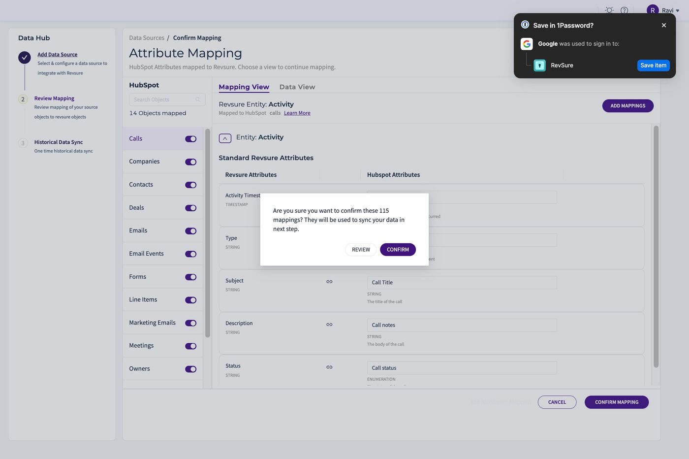Select the Calls object row
The height and width of the screenshot is (459, 689).
pyautogui.click(x=162, y=138)
